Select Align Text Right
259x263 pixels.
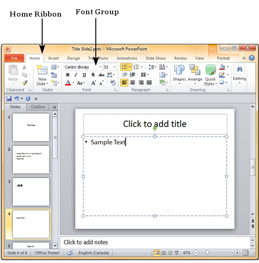(141, 83)
